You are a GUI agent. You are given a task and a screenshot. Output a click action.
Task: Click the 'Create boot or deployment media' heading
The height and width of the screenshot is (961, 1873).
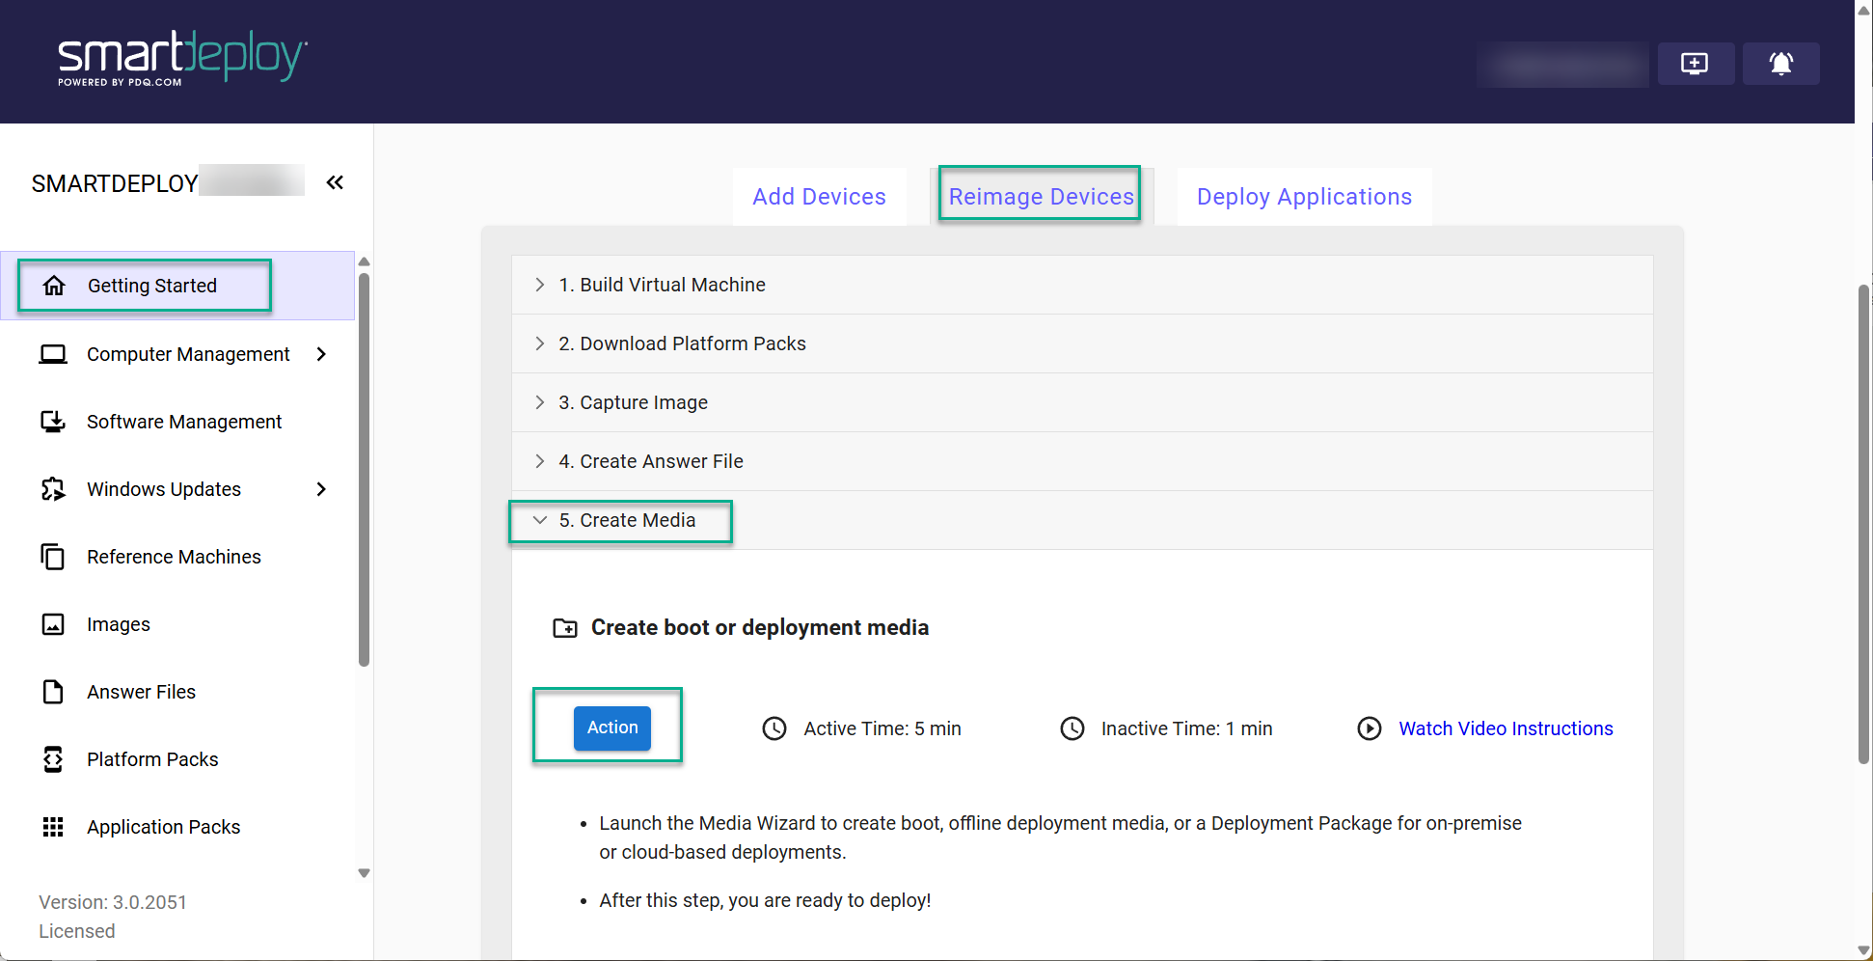coord(760,628)
